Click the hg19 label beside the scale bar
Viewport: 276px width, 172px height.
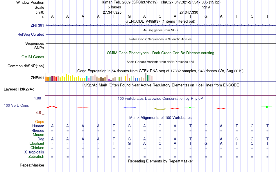[x=206, y=7]
